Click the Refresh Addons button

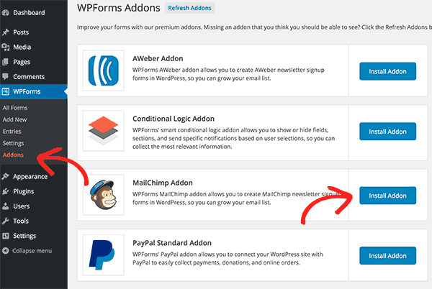(x=189, y=8)
